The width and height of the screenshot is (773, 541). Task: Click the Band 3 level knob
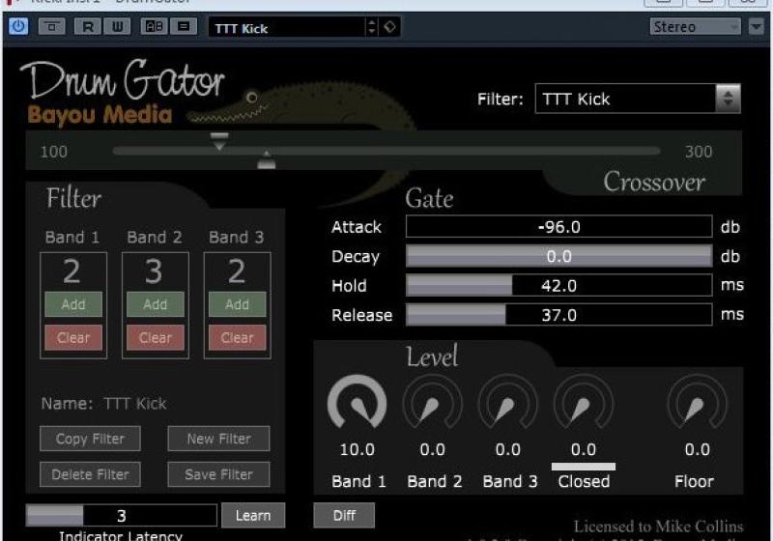(x=507, y=403)
